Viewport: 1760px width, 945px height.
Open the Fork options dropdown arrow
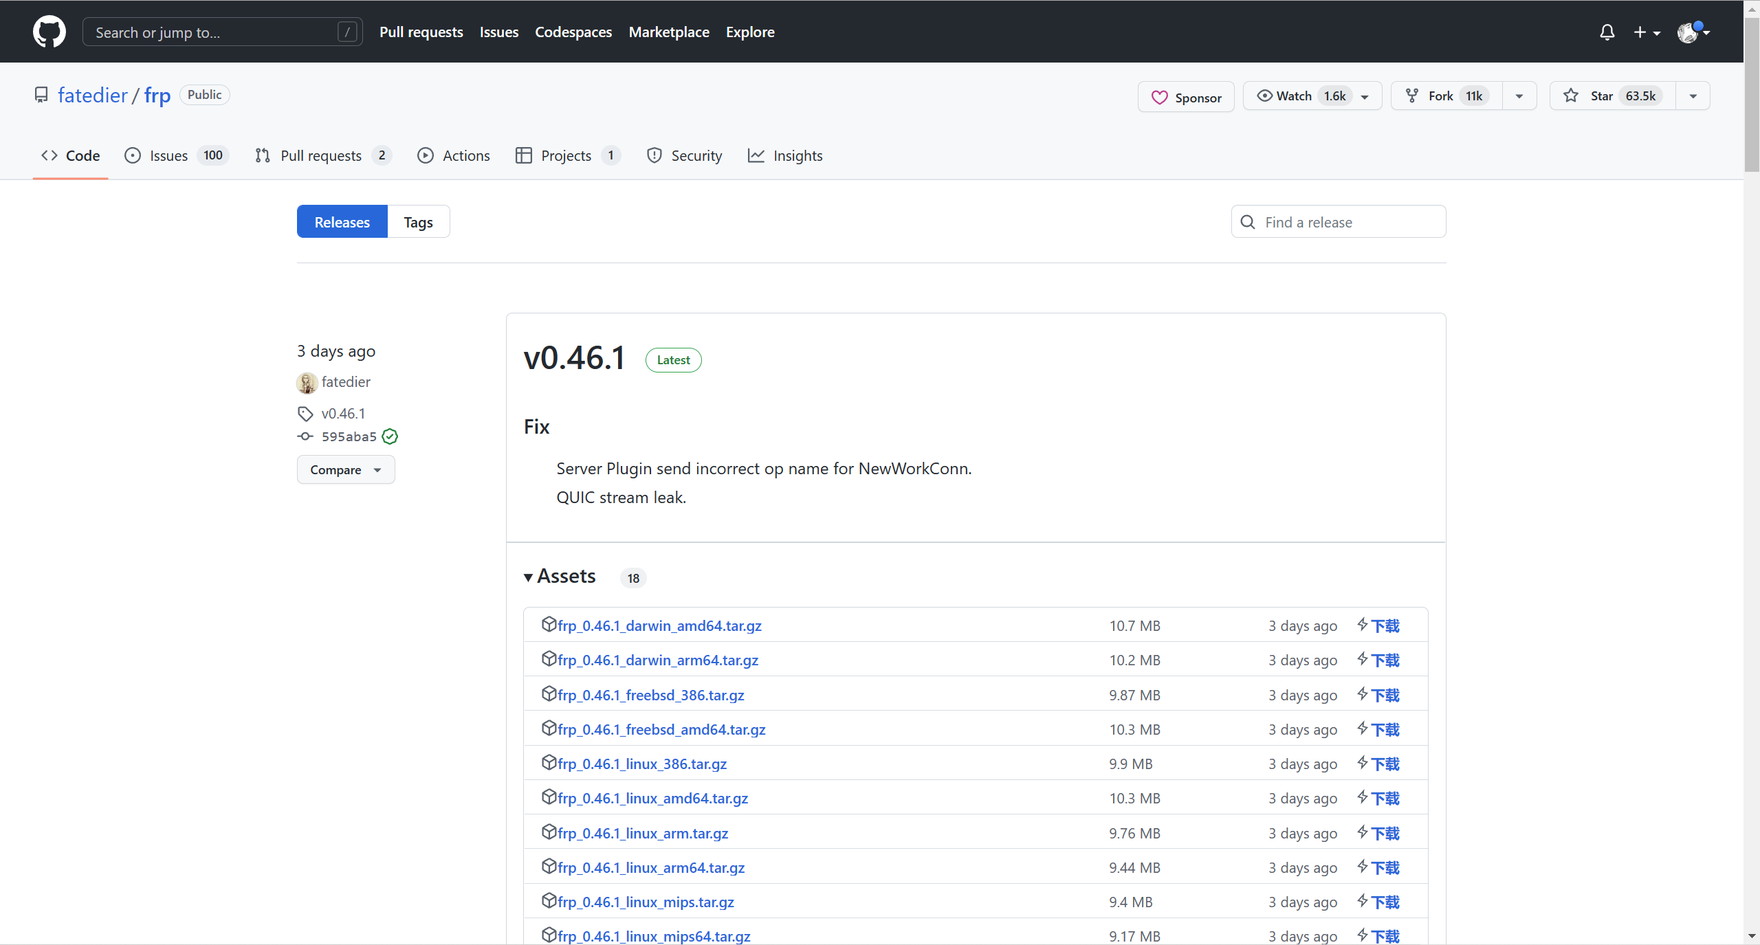pos(1519,96)
